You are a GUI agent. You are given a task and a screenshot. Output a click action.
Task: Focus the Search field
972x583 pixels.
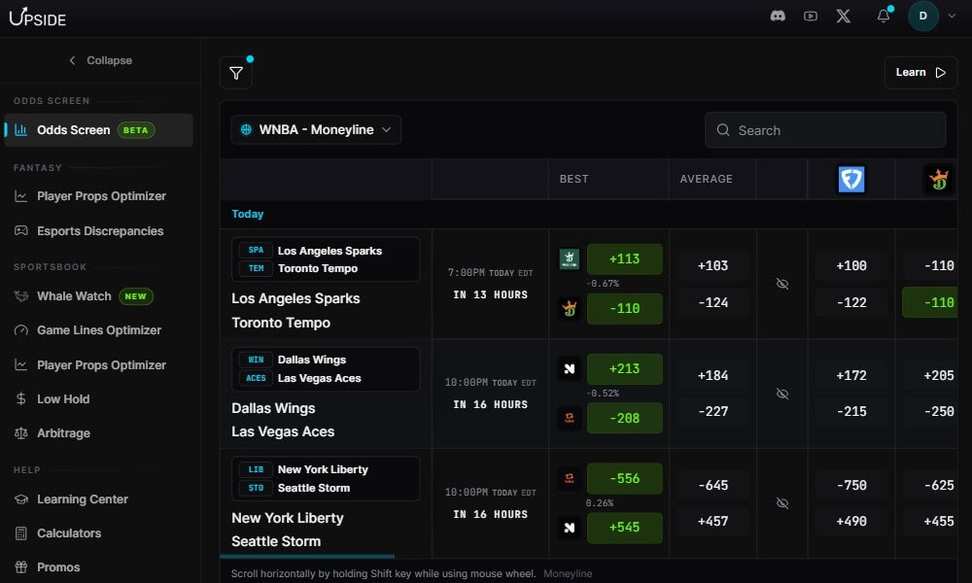(x=825, y=130)
